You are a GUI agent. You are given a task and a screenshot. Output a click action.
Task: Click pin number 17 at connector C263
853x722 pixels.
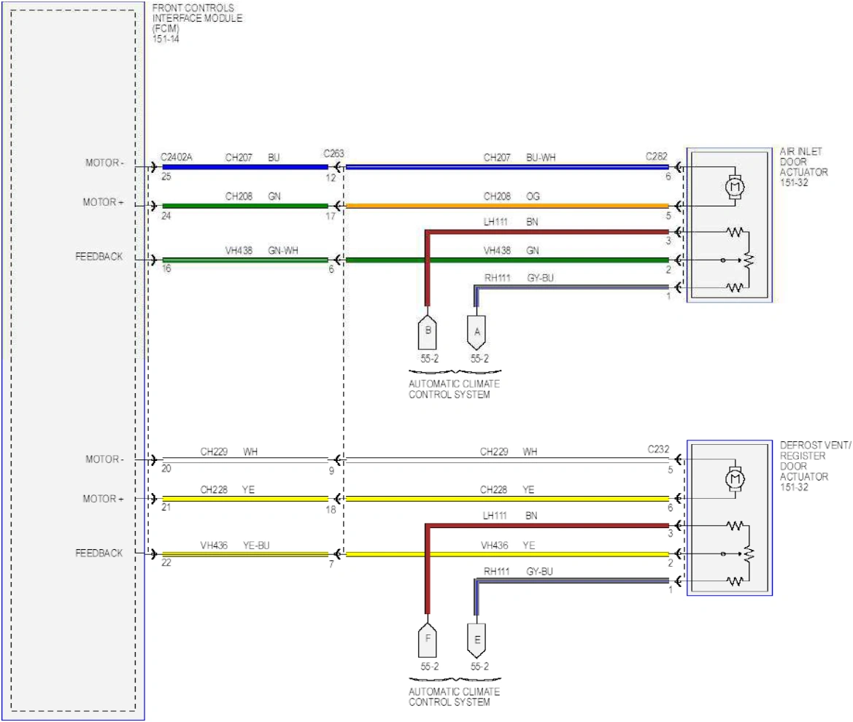click(331, 217)
